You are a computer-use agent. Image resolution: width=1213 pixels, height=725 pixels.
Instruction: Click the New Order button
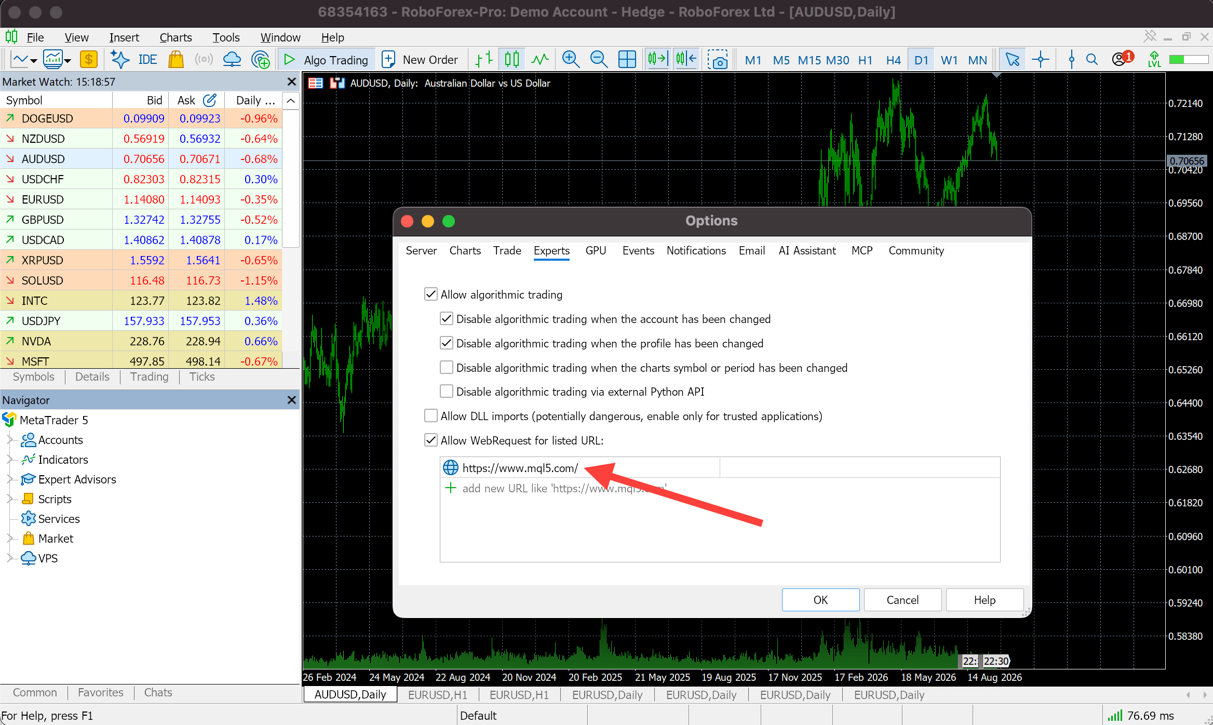[420, 60]
